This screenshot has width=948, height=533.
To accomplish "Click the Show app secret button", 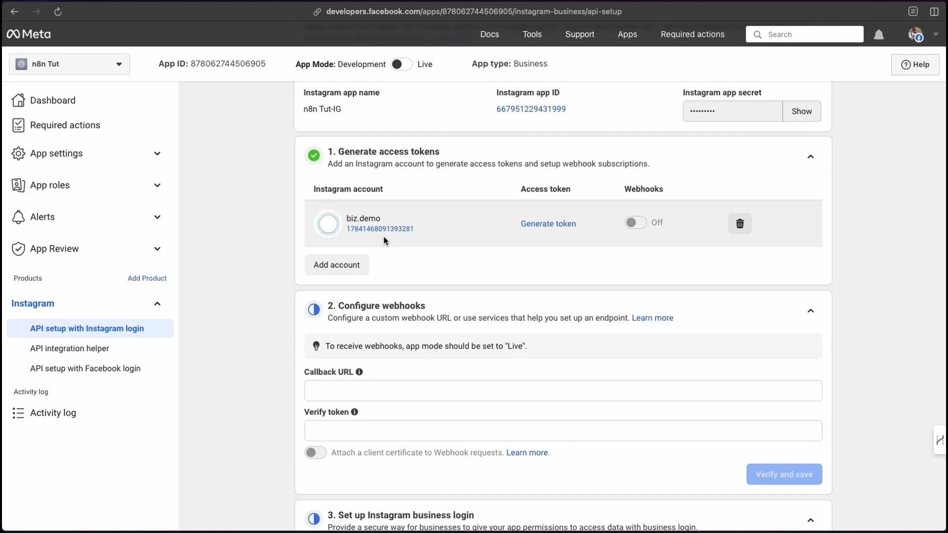I will [801, 111].
